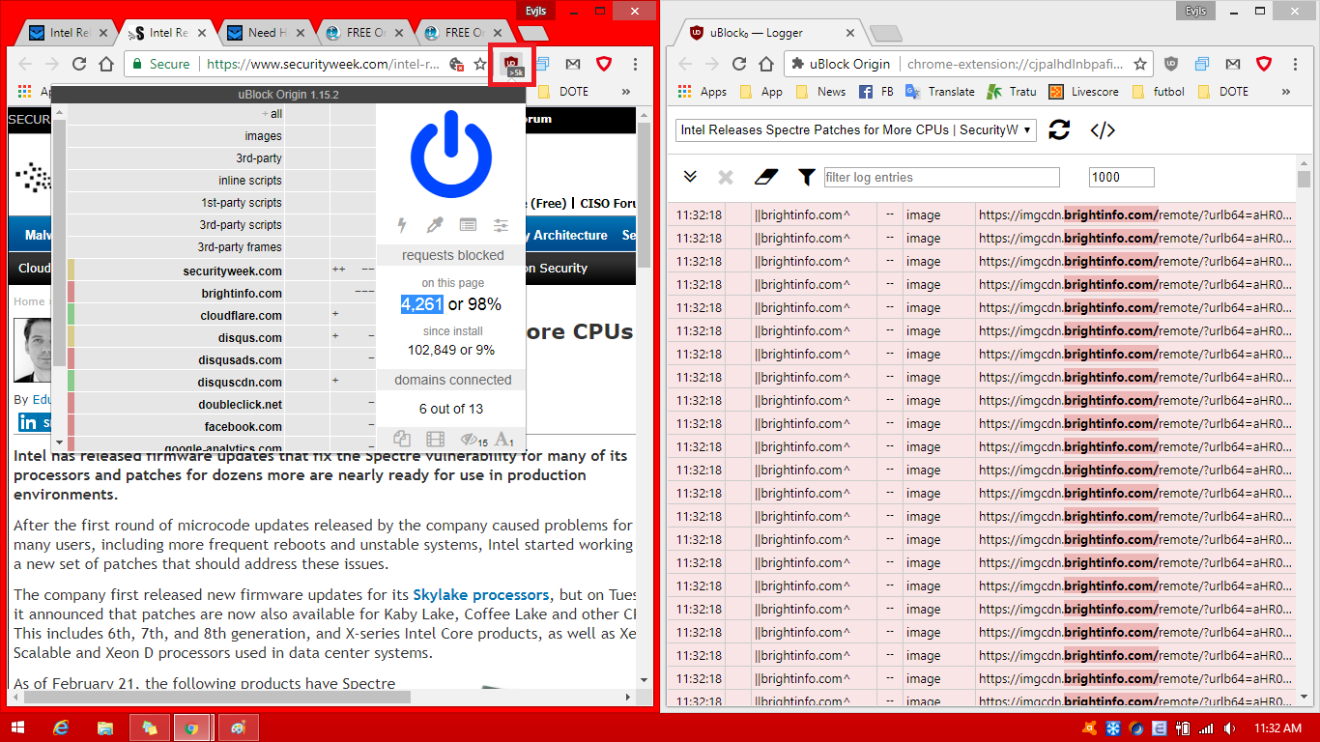Click the red shield extension in the securityweek window
The image size is (1320, 742).
604,64
